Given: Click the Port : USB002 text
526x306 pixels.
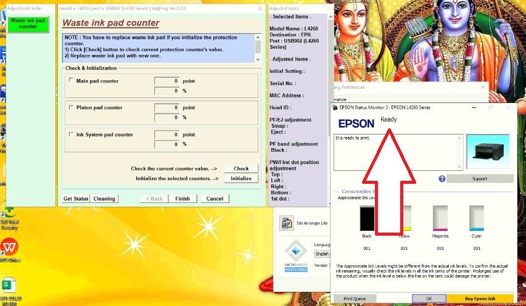Looking at the screenshot, I should pyautogui.click(x=294, y=44).
